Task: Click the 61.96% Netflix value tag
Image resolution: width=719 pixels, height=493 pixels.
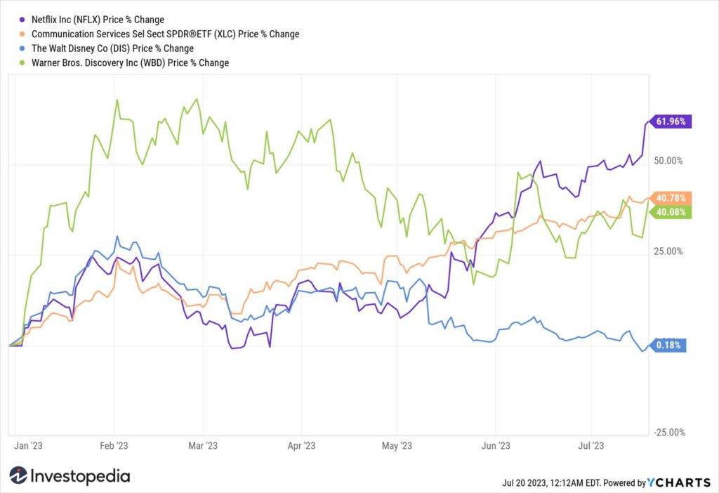Action: coord(670,121)
